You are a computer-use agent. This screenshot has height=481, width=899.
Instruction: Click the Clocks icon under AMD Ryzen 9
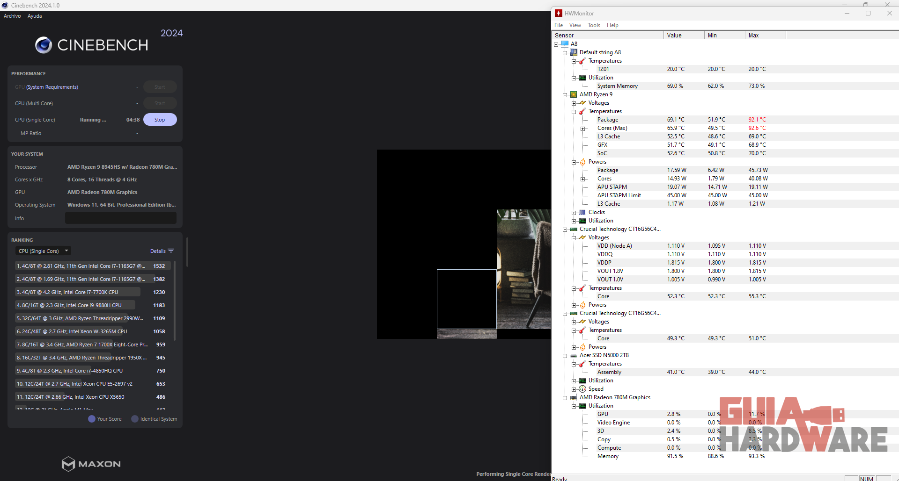pos(582,212)
